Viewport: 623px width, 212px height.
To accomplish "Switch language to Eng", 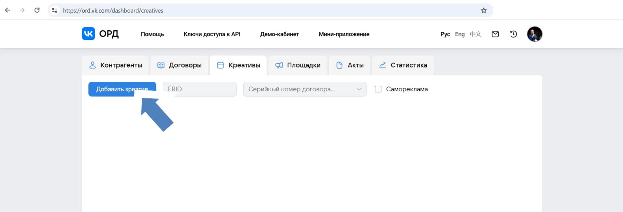I will tap(460, 34).
